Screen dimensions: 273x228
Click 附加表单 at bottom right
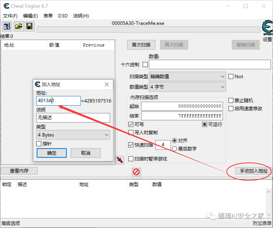262,223
